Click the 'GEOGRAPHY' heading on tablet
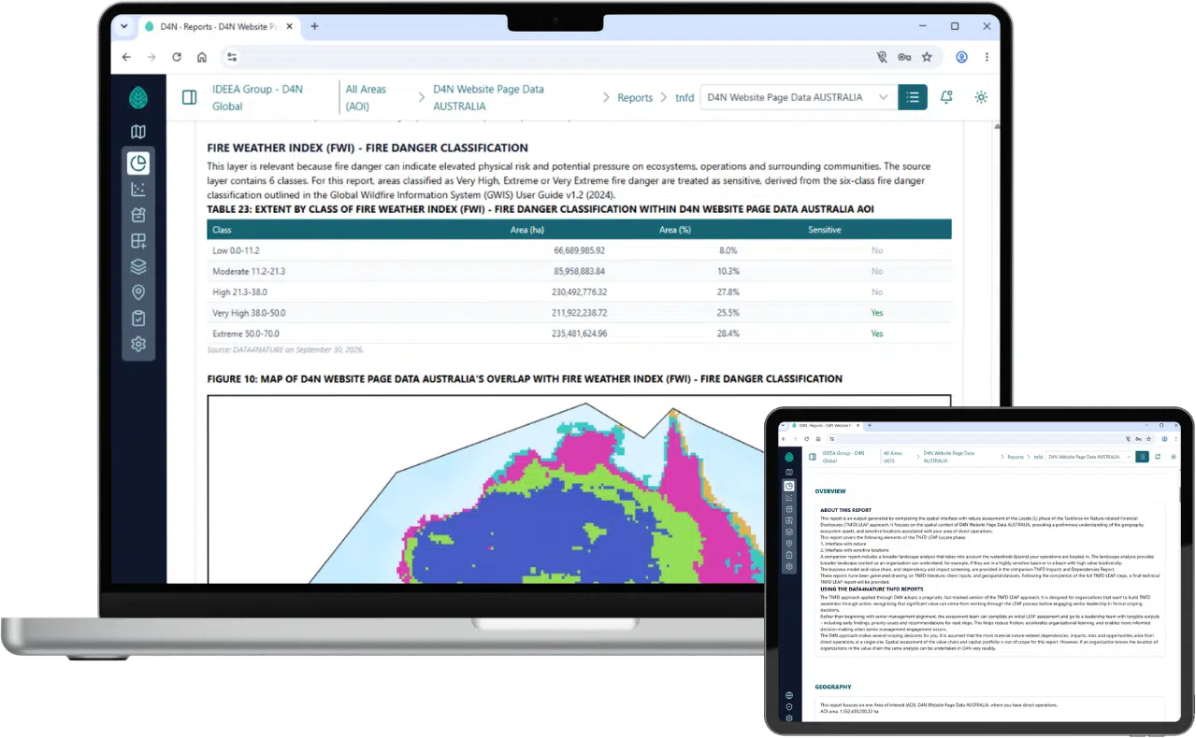 pos(833,687)
